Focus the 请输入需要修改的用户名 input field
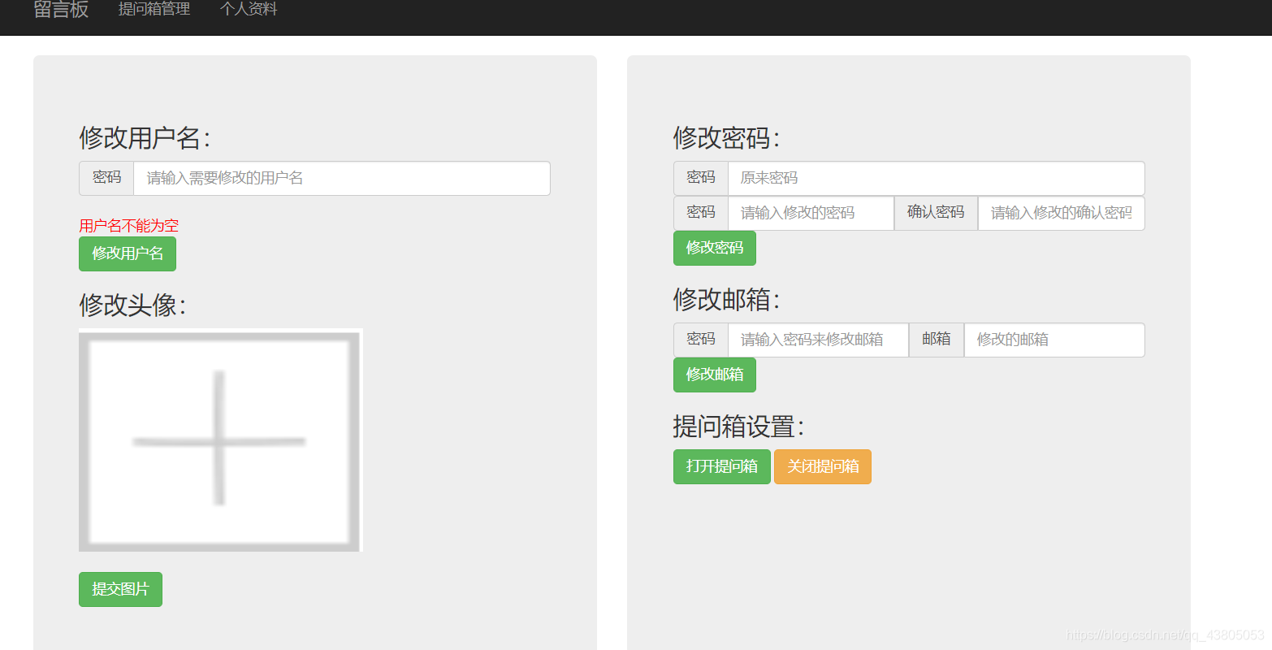 (x=342, y=178)
